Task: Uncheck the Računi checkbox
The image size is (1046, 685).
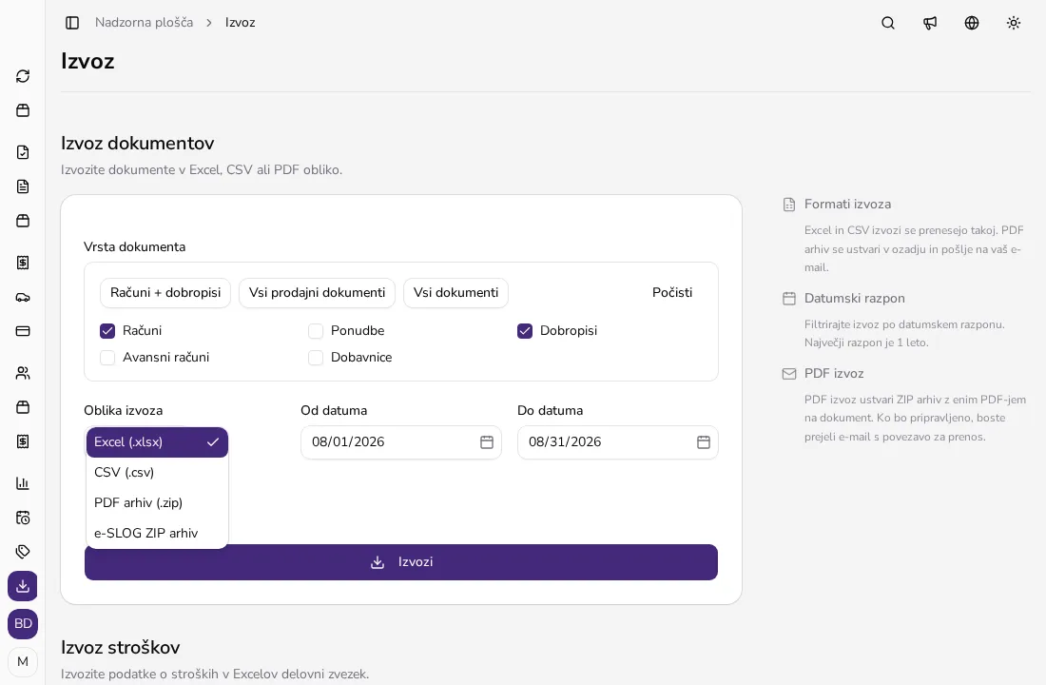Action: point(107,330)
